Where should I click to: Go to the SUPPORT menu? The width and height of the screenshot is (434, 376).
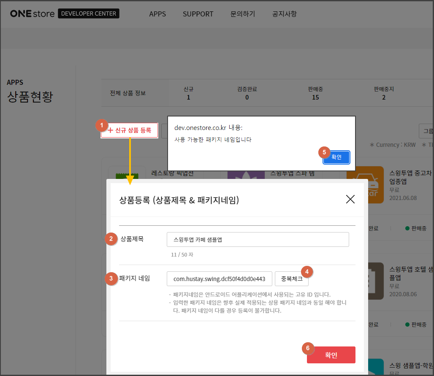[x=198, y=14]
